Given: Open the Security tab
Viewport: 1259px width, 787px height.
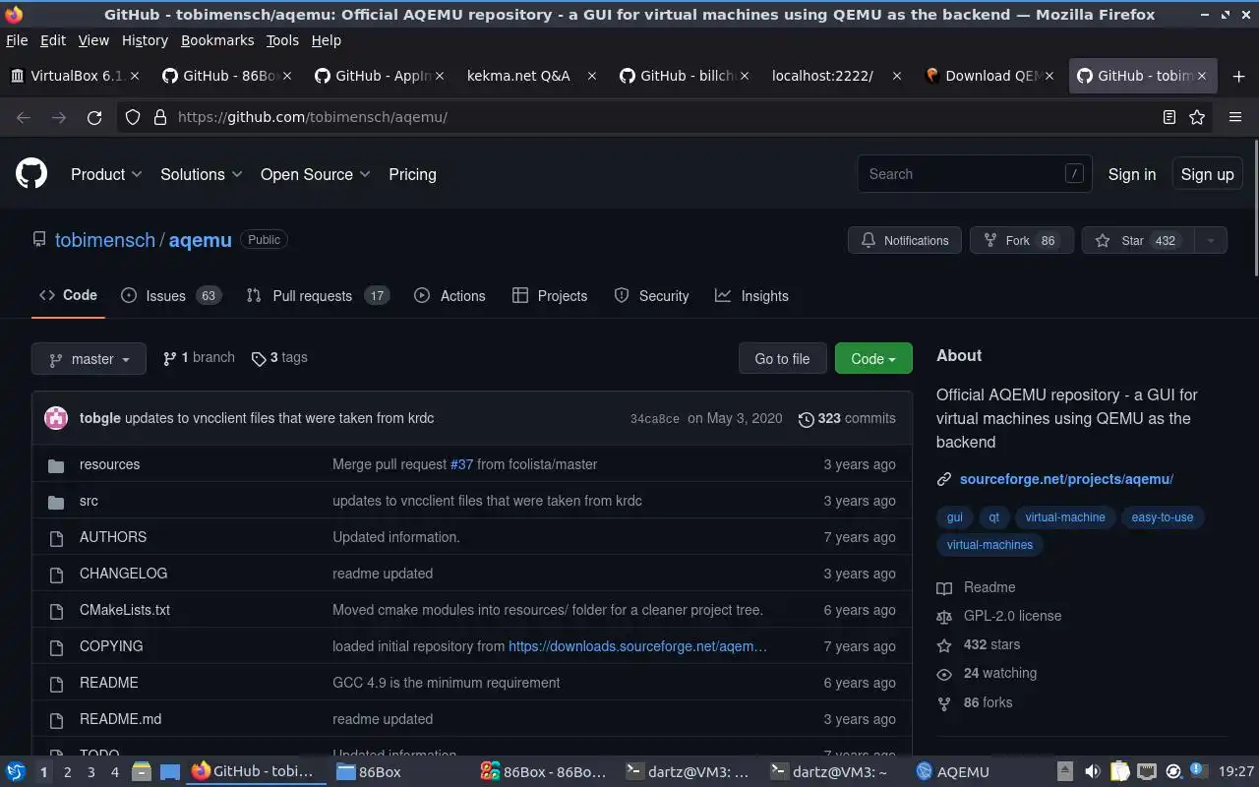Looking at the screenshot, I should pyautogui.click(x=651, y=296).
